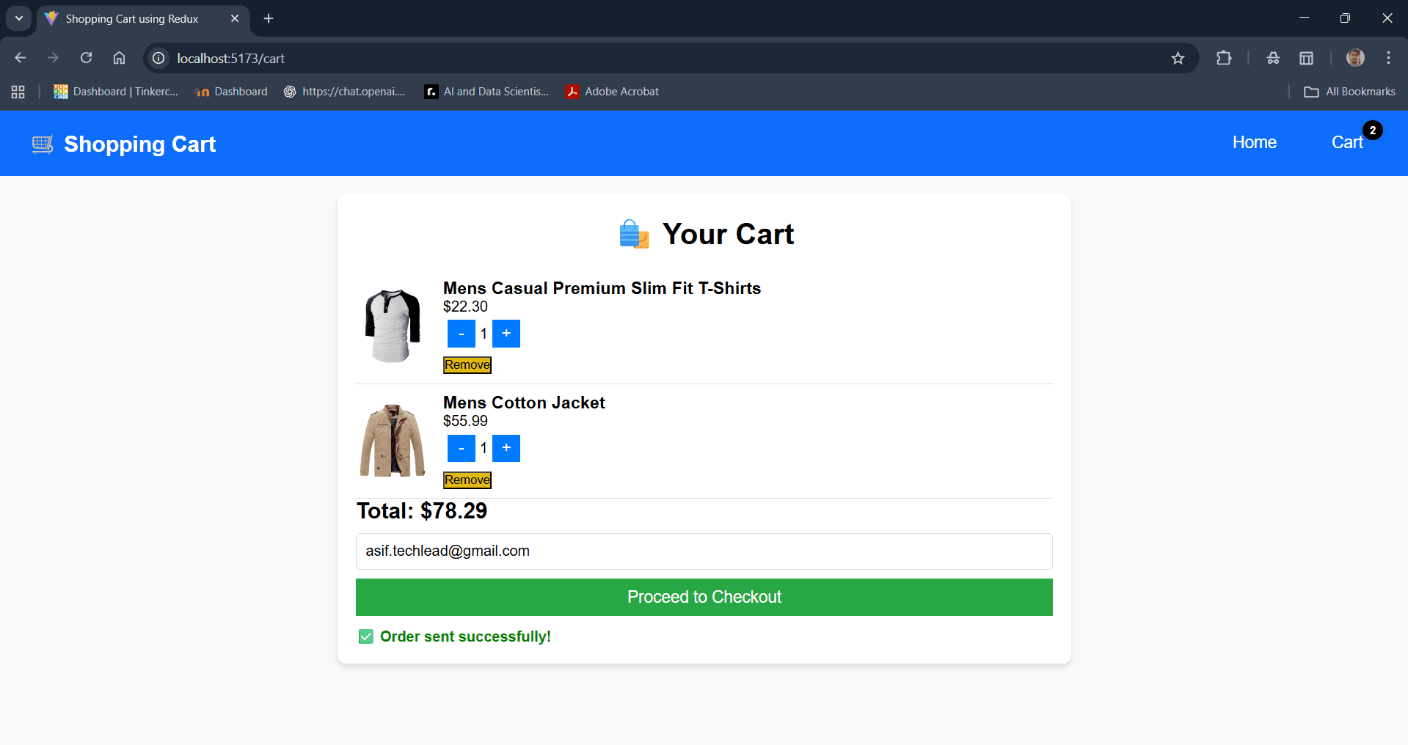Click the Shopping Cart logo icon

(42, 144)
